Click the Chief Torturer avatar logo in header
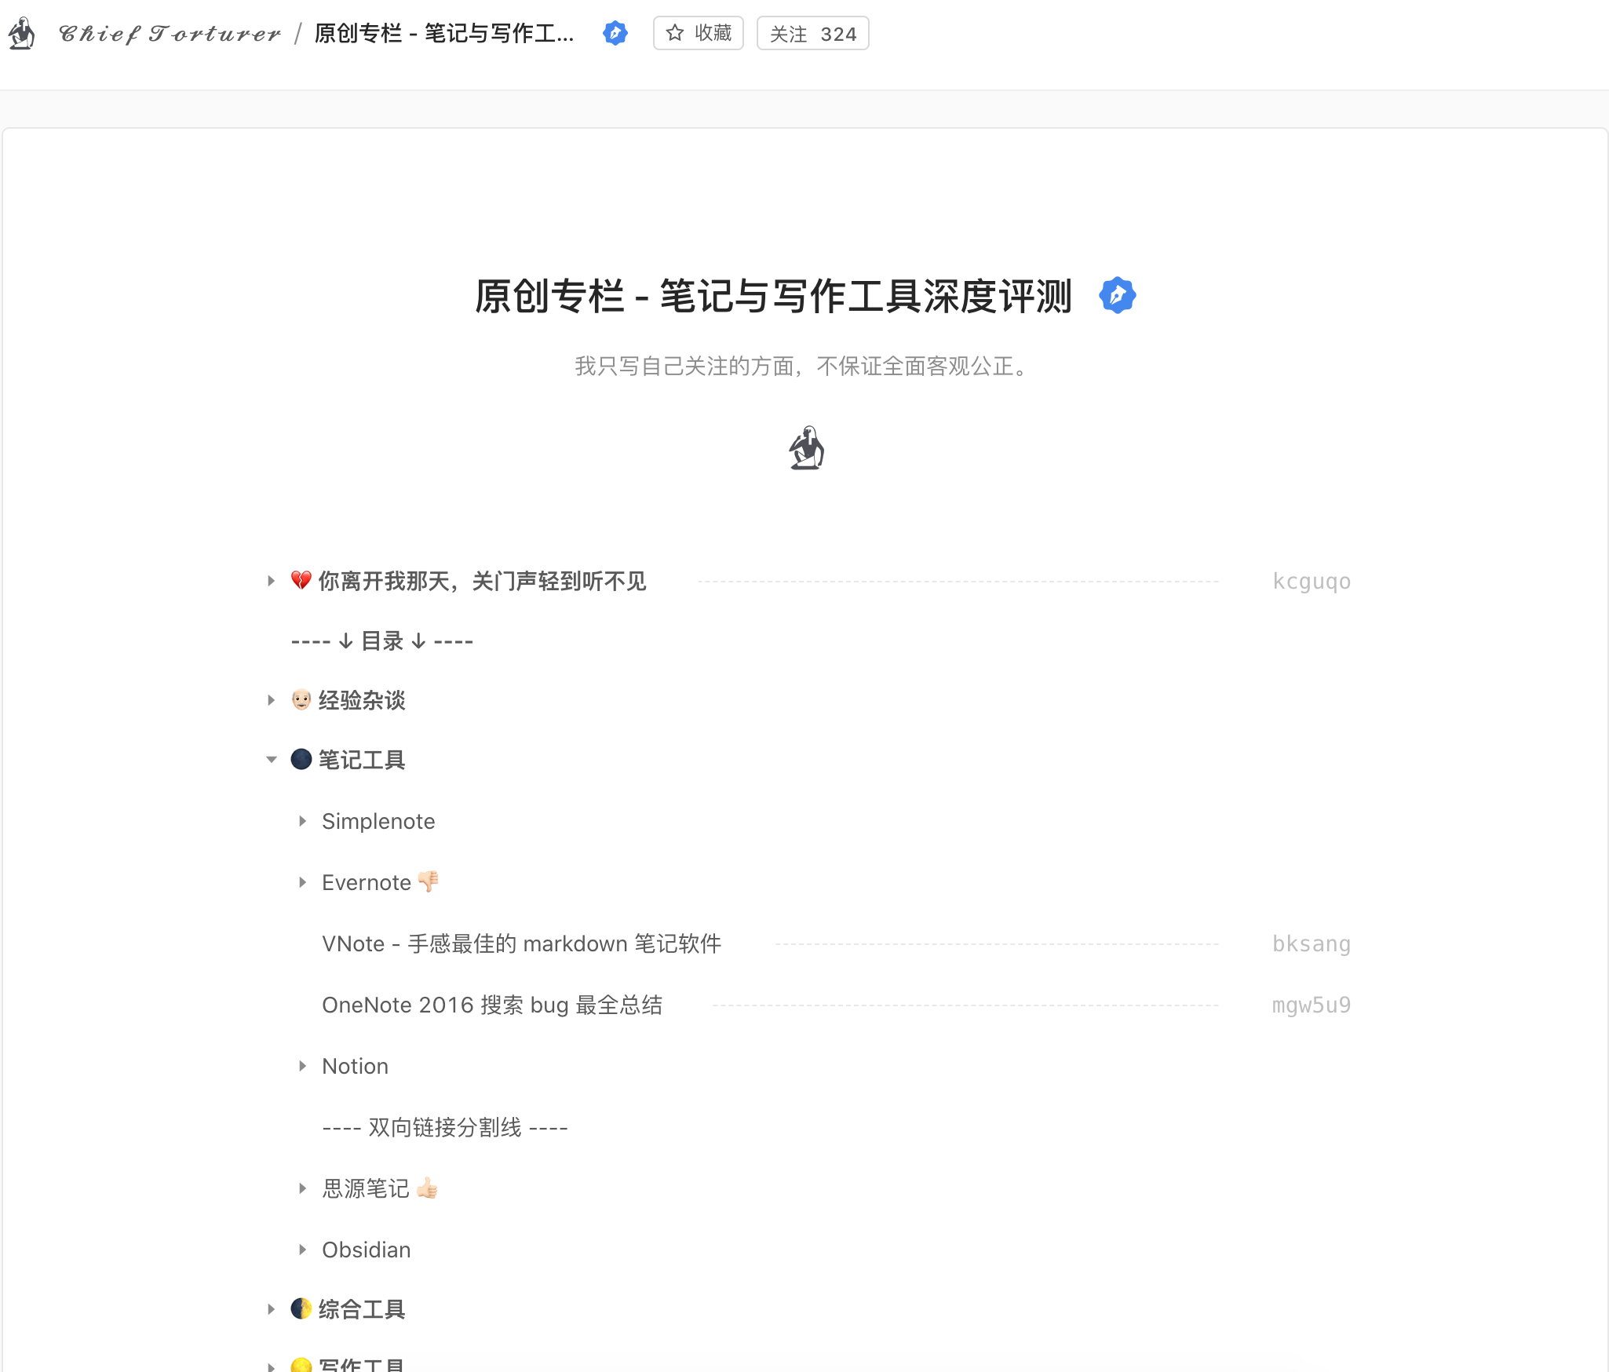 pos(22,34)
